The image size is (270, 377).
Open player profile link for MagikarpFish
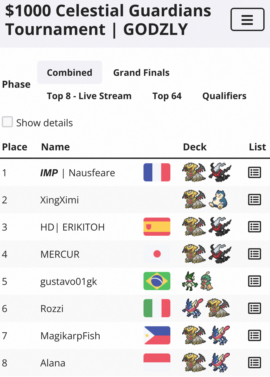click(x=70, y=336)
